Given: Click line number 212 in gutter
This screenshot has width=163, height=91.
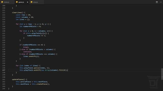Looking at the screenshot, I should pyautogui.click(x=4, y=12).
